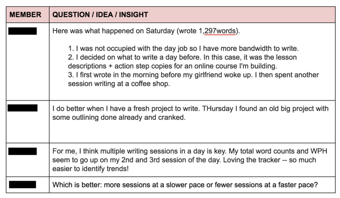Click list item 1 about day job
The height and width of the screenshot is (198, 340).
184,48
